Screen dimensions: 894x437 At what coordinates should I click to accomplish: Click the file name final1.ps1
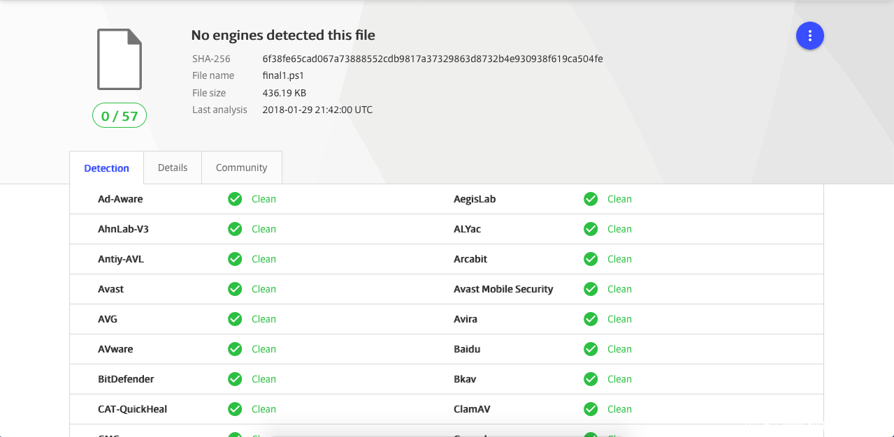click(283, 75)
